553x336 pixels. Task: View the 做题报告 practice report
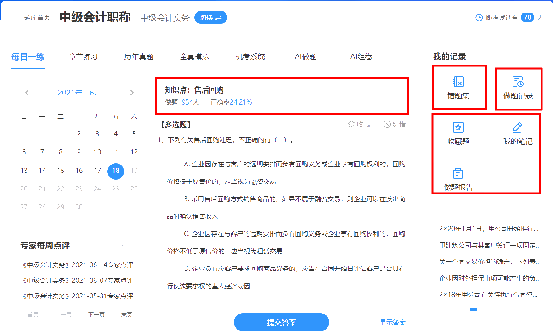pos(457,179)
